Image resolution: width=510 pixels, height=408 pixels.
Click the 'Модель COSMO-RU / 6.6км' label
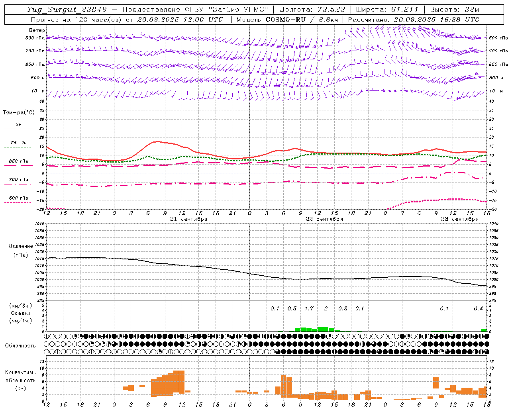287,20
